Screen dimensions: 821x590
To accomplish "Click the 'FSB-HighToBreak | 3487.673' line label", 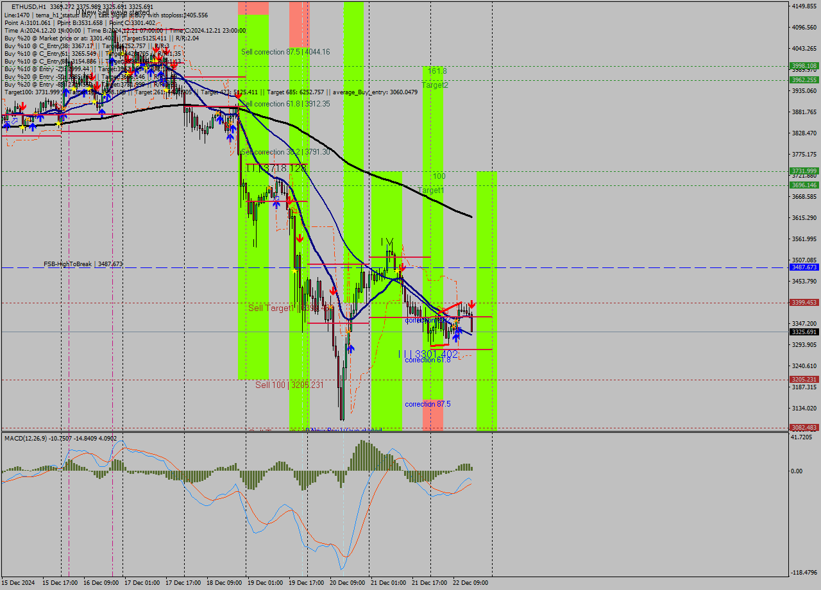I will click(83, 264).
